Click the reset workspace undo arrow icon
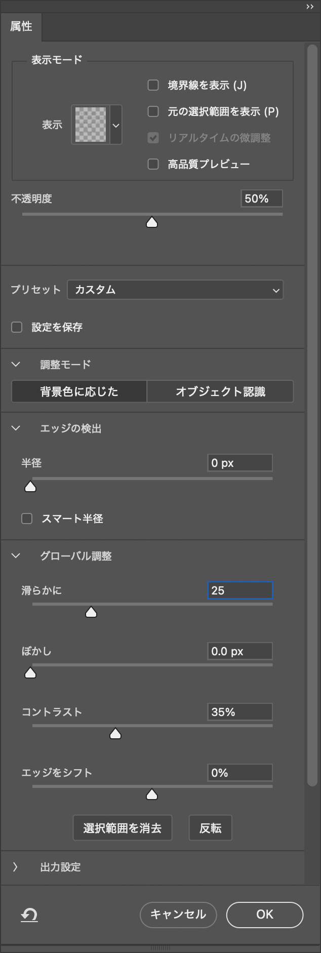321x953 pixels. pyautogui.click(x=29, y=915)
